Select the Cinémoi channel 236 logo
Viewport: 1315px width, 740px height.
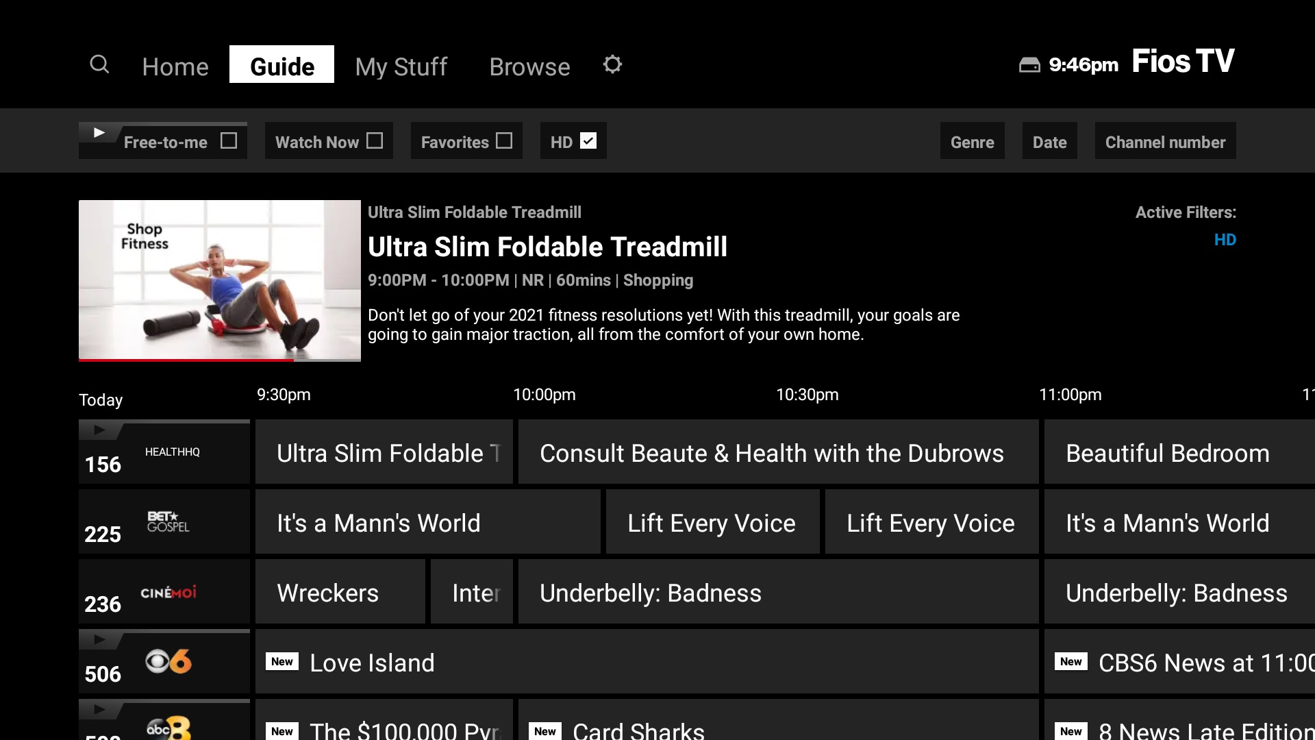tap(168, 592)
